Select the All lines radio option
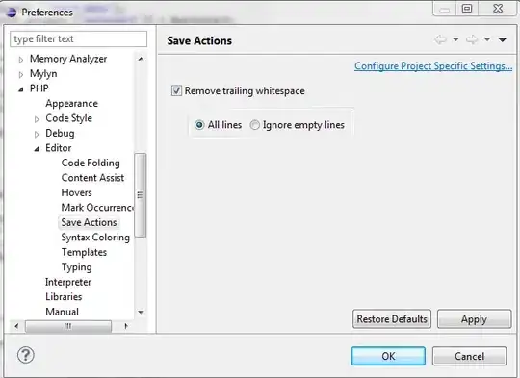Viewport: 520px width, 378px height. (x=199, y=125)
